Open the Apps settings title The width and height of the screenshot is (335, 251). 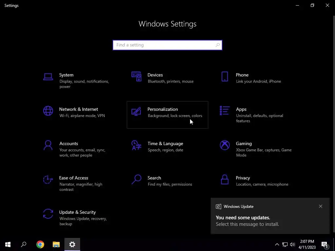tap(241, 109)
